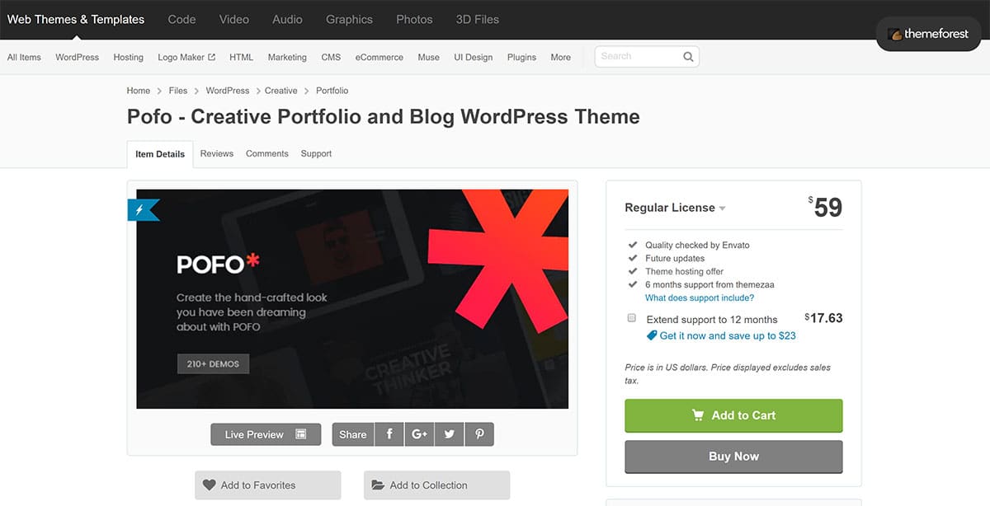Click All Items in the sub navigation
990x506 pixels.
[24, 57]
